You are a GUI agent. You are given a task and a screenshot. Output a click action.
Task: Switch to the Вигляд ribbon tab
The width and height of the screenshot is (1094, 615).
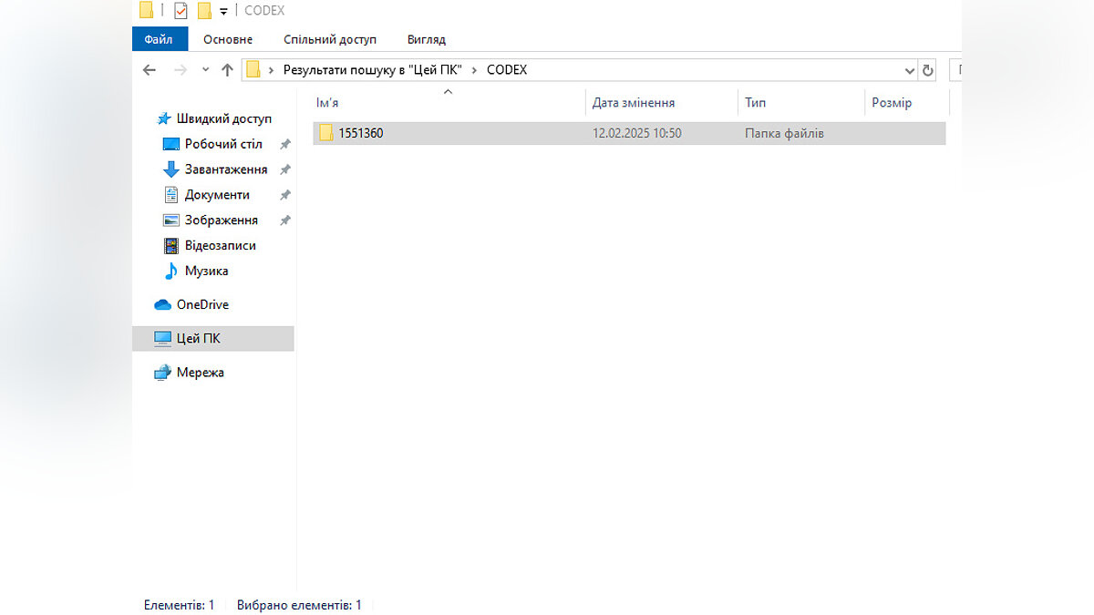(427, 39)
